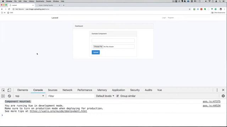This screenshot has height=127, width=227.
Task: Switch to the Vue devtools tab
Action: [x=159, y=90]
